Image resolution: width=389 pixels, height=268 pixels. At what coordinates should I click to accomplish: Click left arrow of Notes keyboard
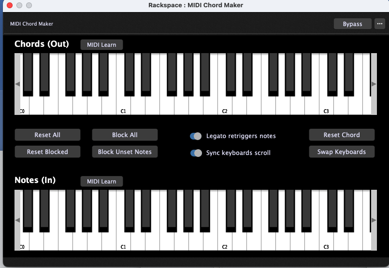17,220
